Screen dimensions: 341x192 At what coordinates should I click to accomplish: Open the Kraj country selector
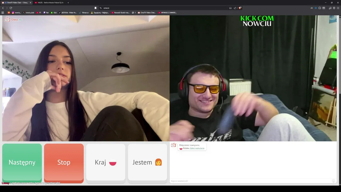pyautogui.click(x=106, y=162)
